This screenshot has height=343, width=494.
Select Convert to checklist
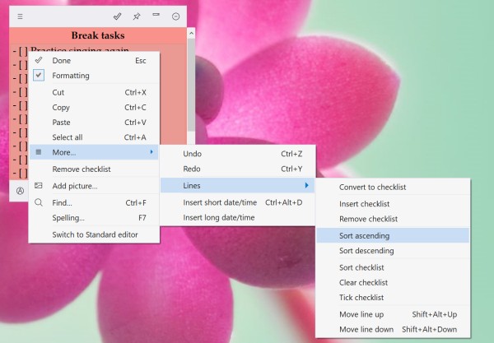tap(372, 187)
